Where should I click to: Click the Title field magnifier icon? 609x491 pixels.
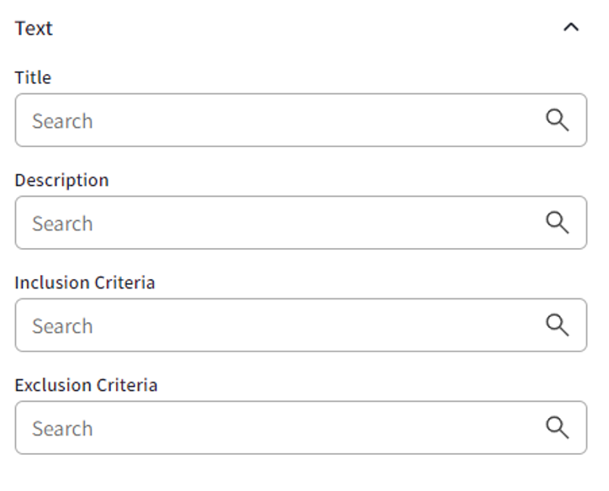coord(557,120)
